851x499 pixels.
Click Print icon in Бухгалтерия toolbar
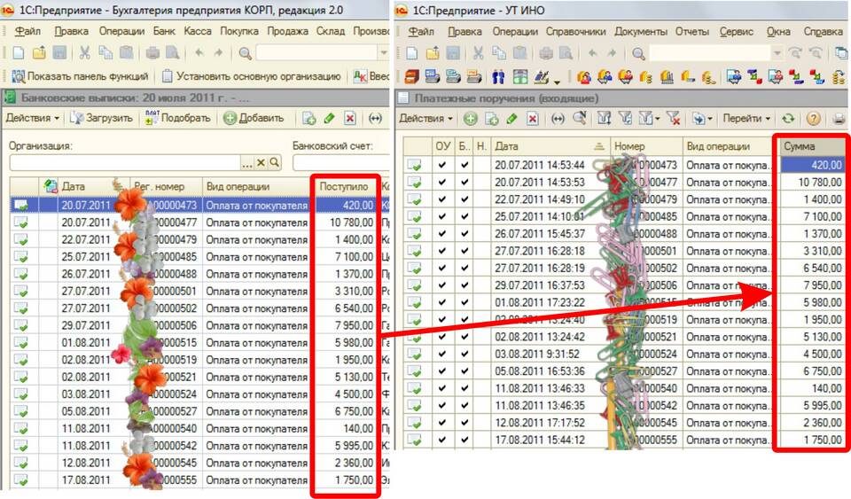coord(152,53)
